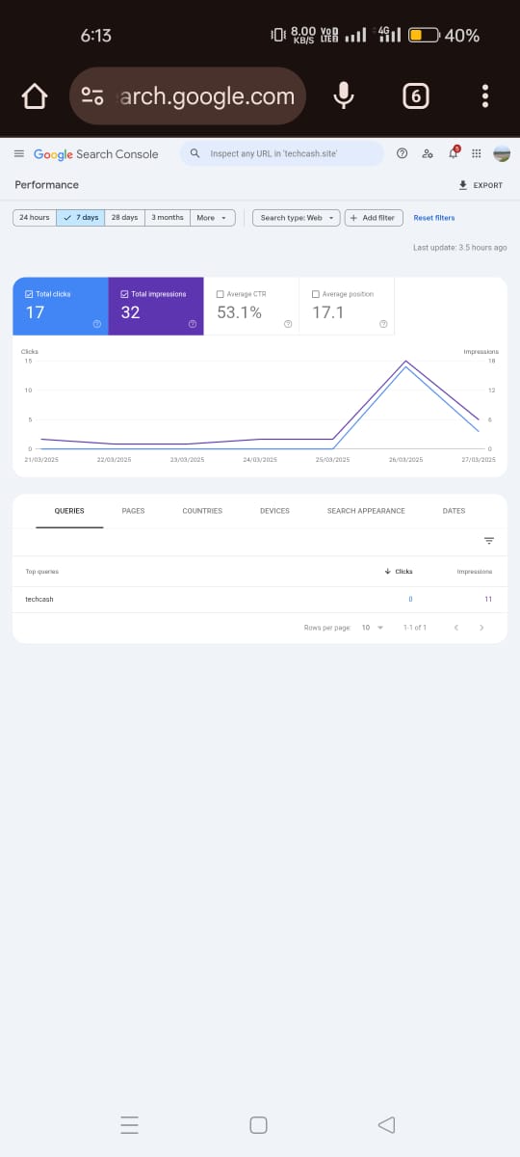Switch to the Search Appearance tab
This screenshot has width=520, height=1157.
click(x=366, y=511)
